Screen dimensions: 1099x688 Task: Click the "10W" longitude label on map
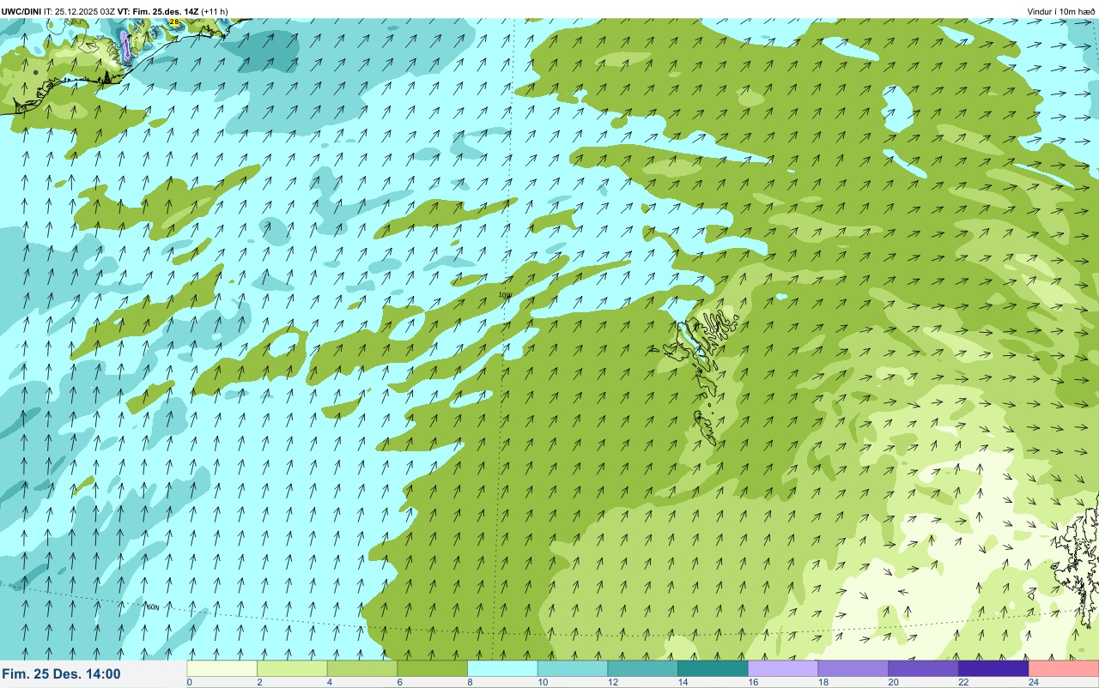tap(505, 295)
